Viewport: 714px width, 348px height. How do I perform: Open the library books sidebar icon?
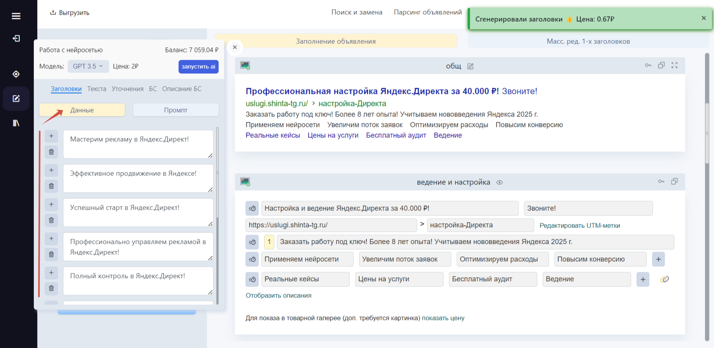pos(16,123)
